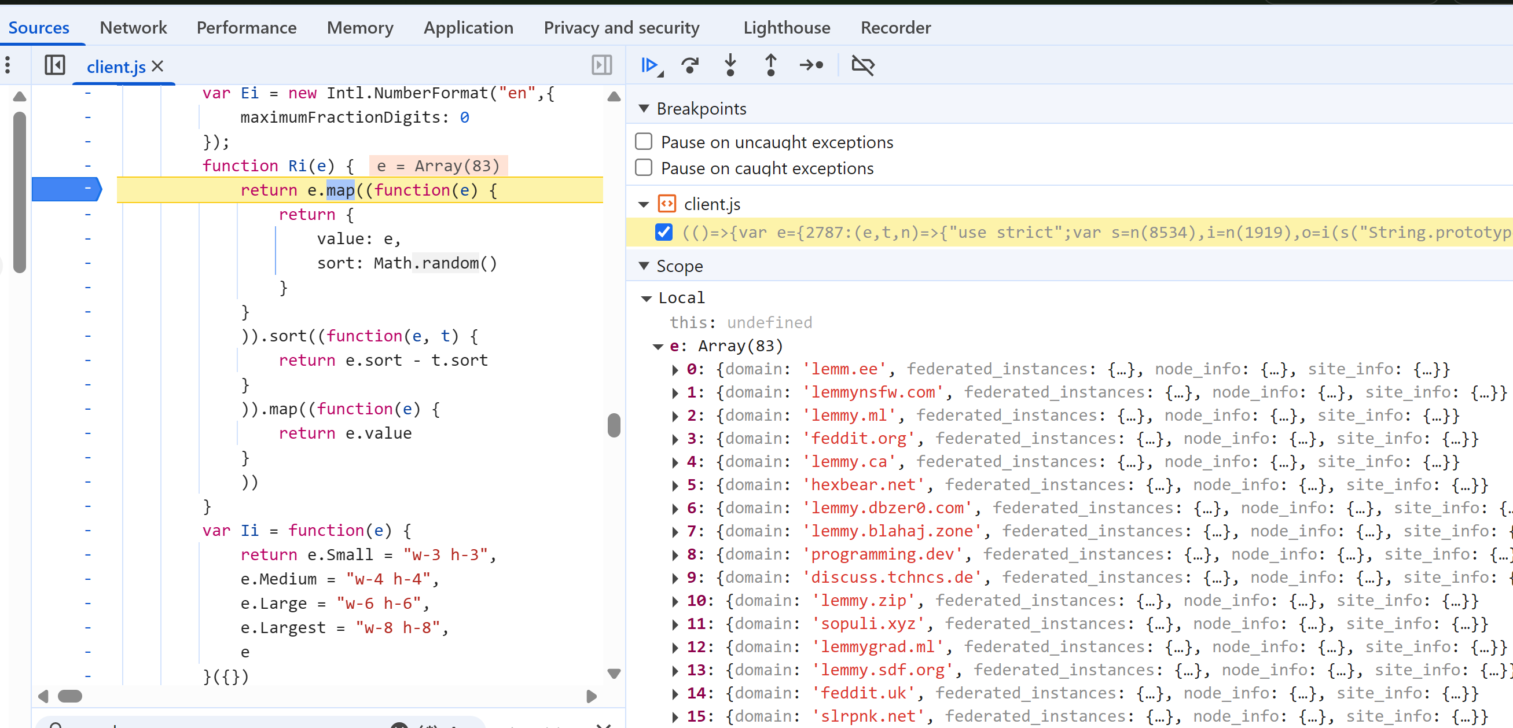Image resolution: width=1513 pixels, height=728 pixels.
Task: Click 'lemmygrad.ml' domain in row 12
Action: [x=877, y=646]
